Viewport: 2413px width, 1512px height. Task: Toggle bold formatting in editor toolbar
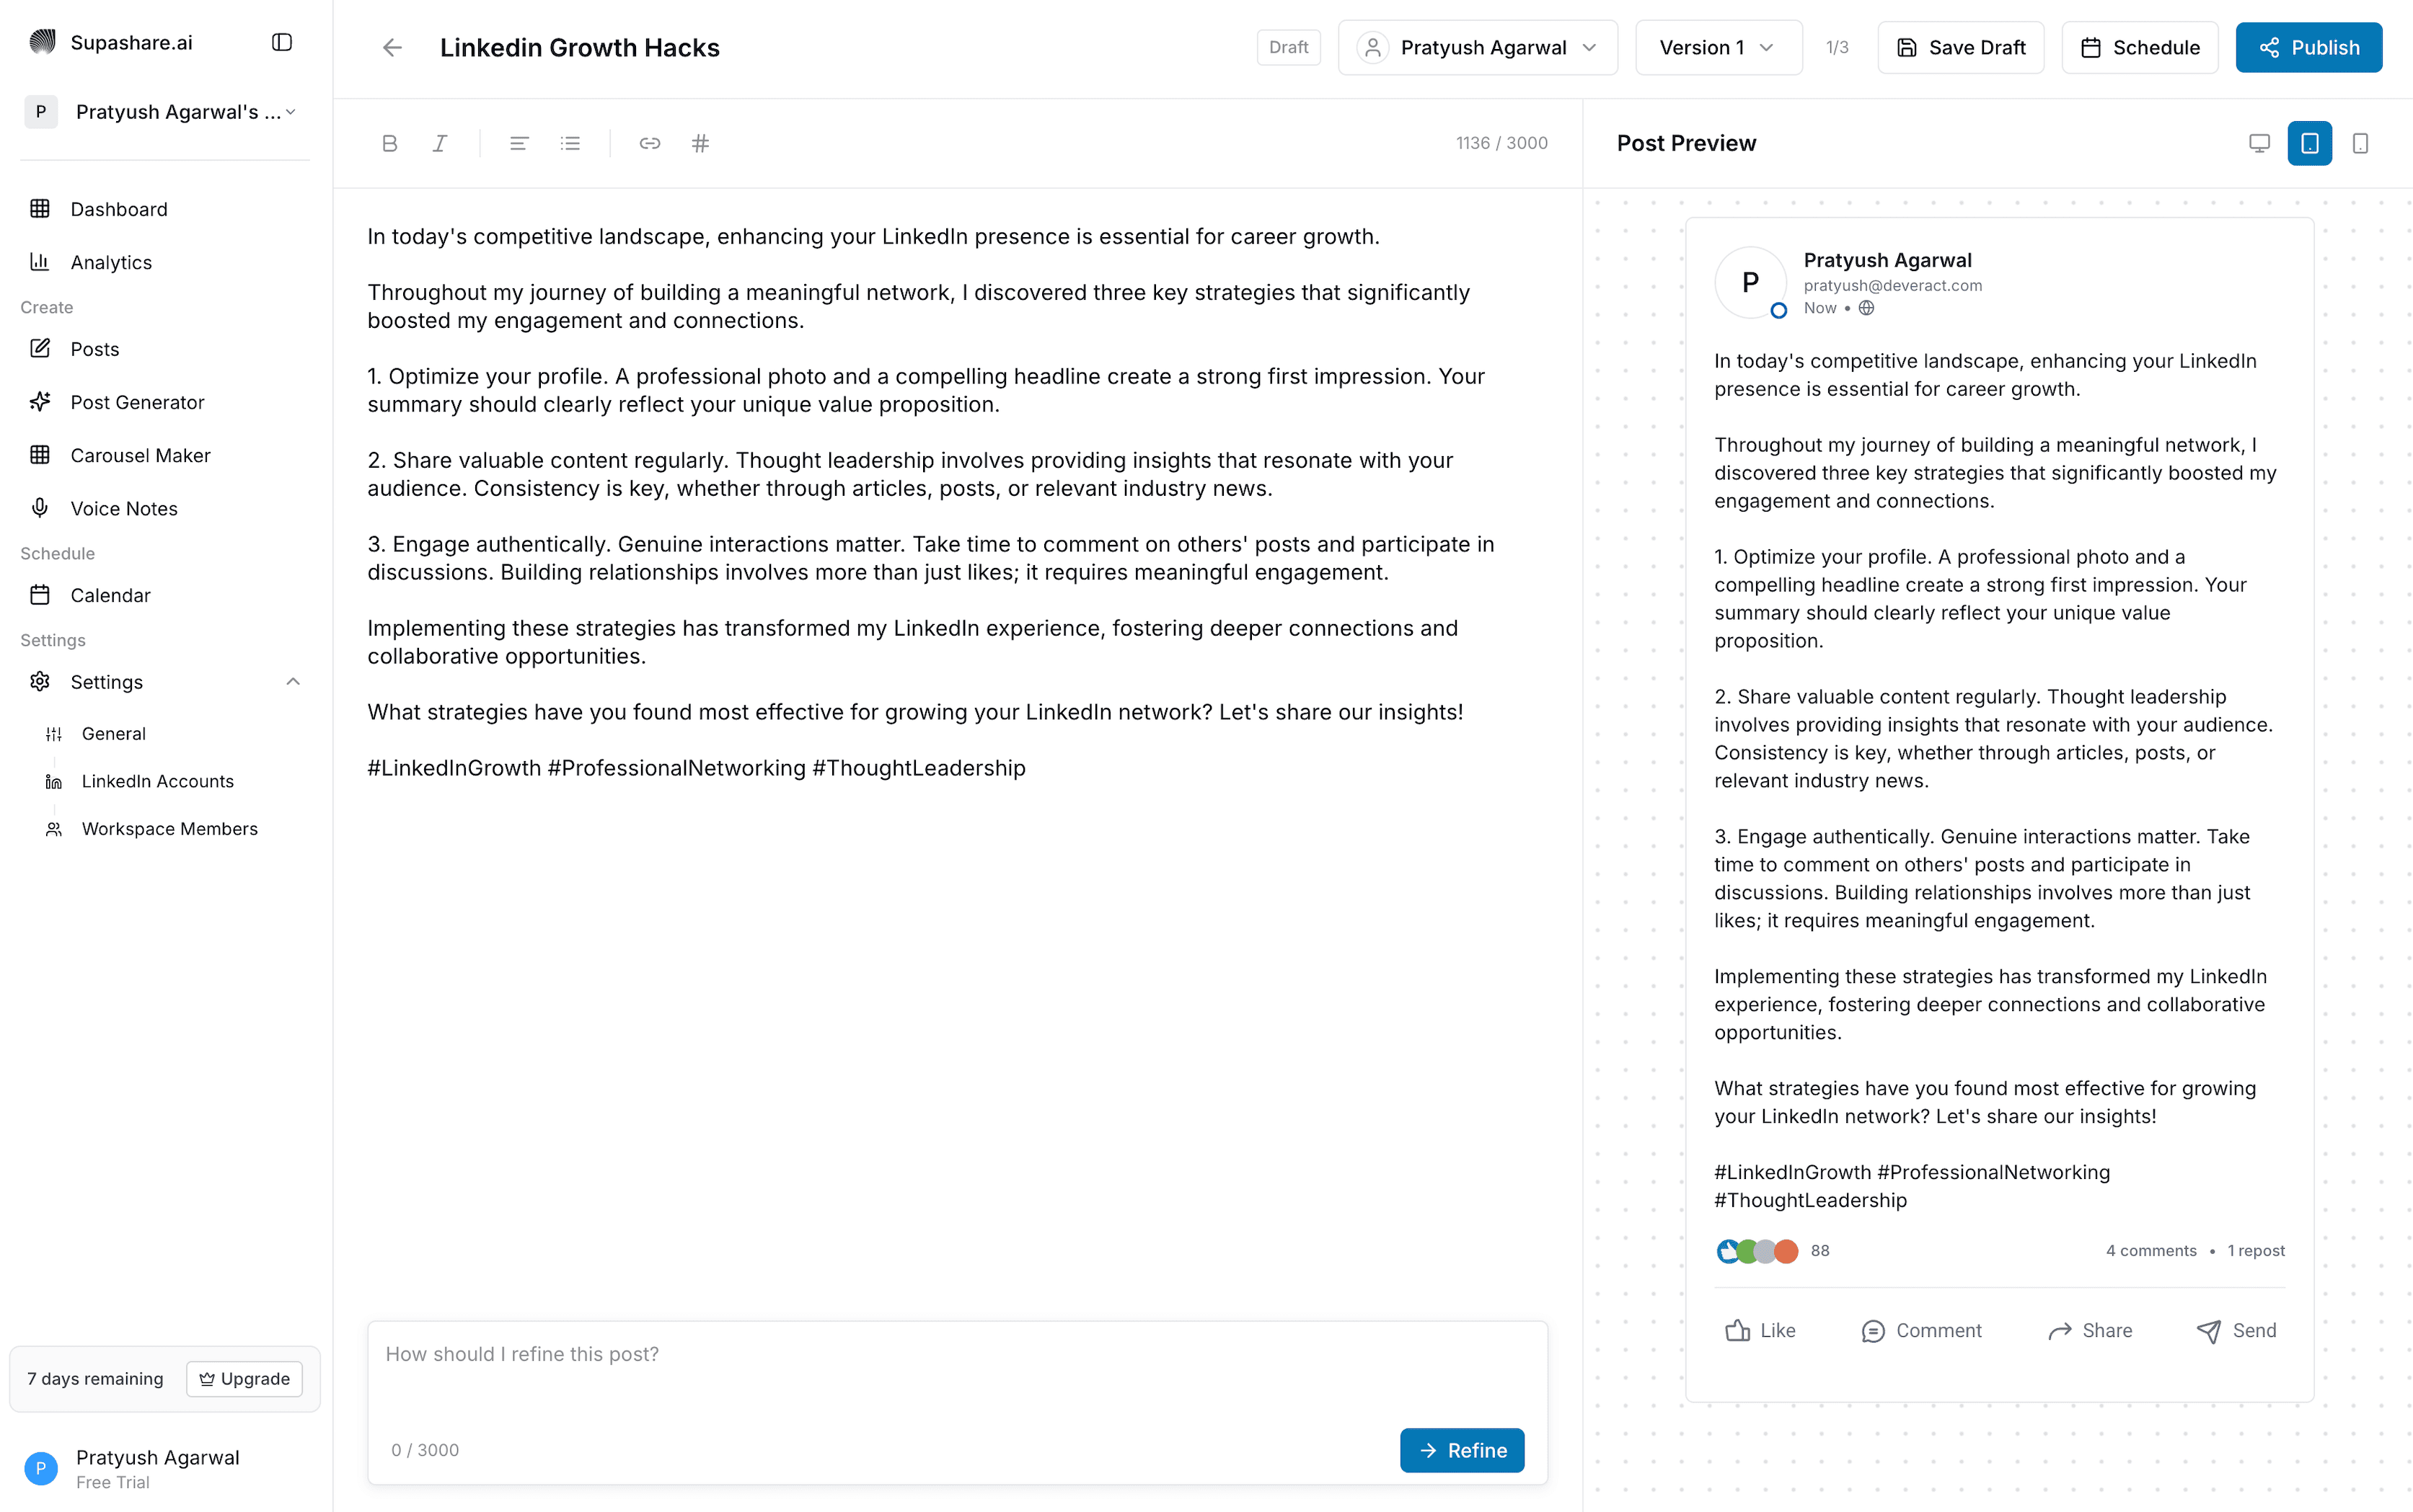coord(390,143)
